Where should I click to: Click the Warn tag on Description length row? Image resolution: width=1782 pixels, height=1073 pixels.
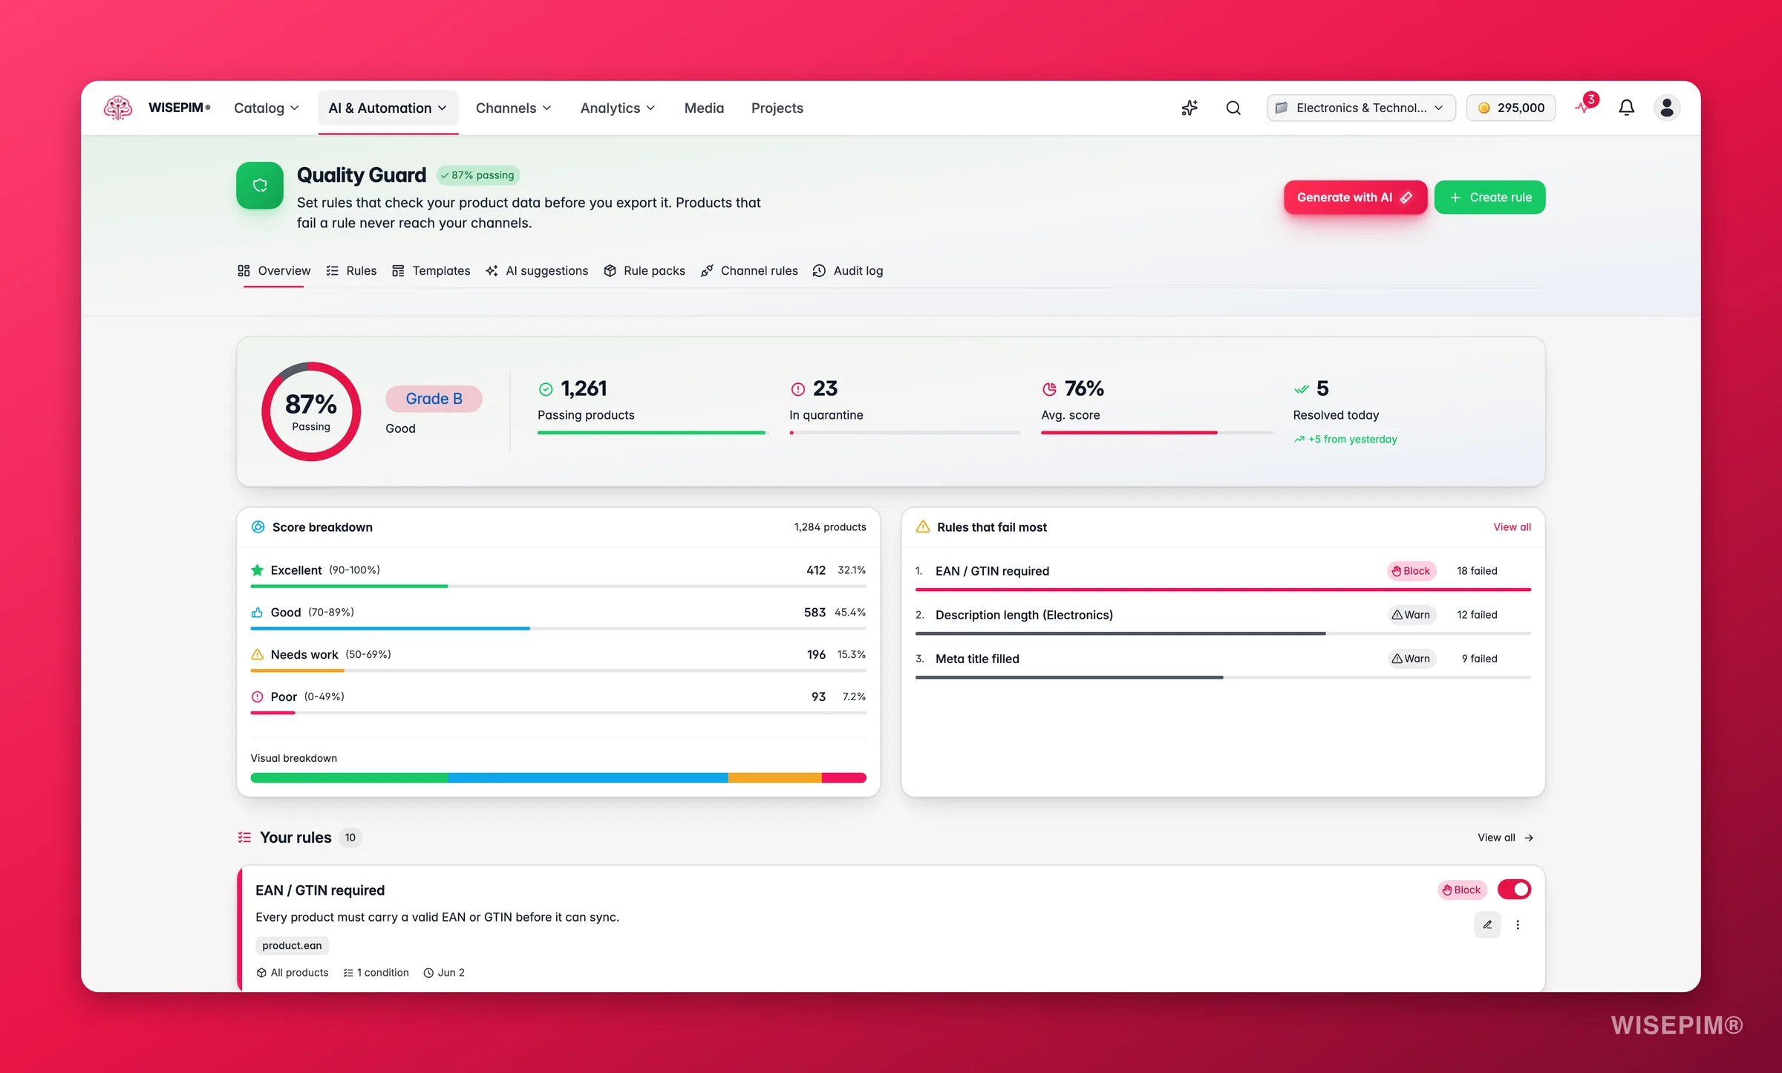(x=1411, y=615)
